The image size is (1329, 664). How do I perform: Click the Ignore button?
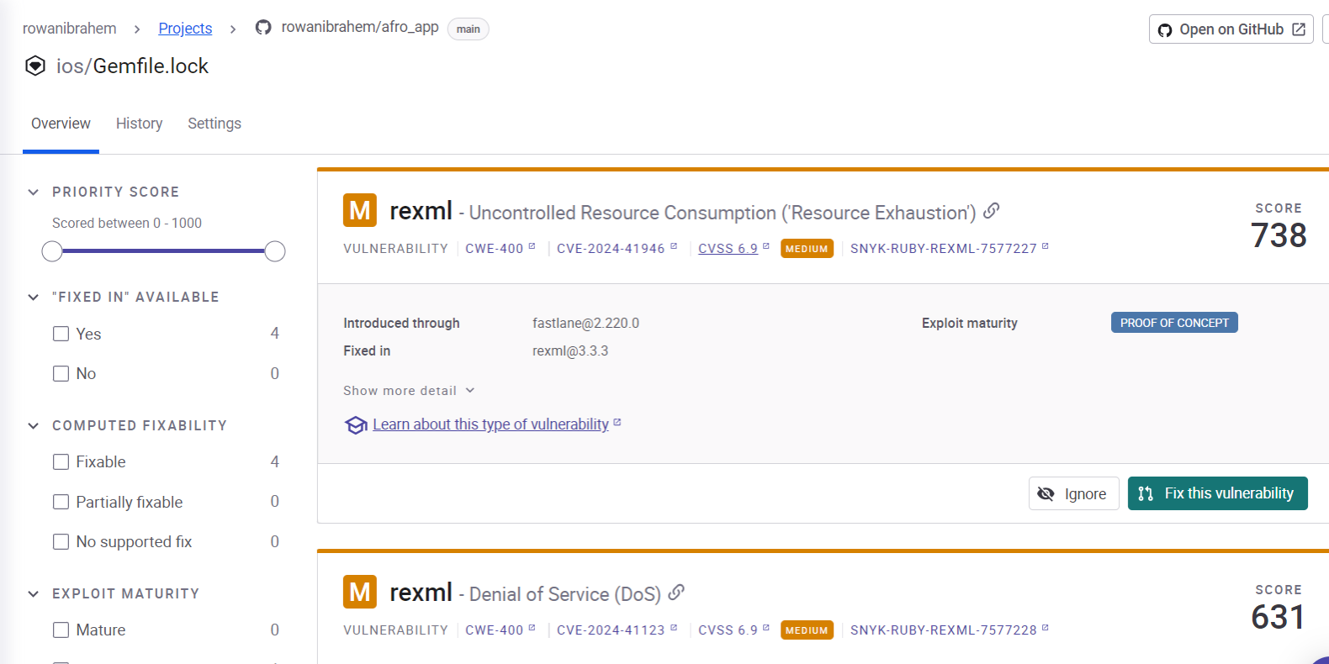(x=1074, y=493)
